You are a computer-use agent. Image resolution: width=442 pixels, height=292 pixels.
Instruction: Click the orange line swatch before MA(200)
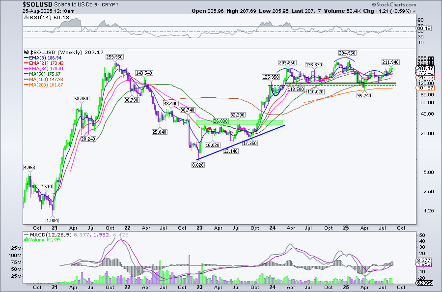coord(26,85)
